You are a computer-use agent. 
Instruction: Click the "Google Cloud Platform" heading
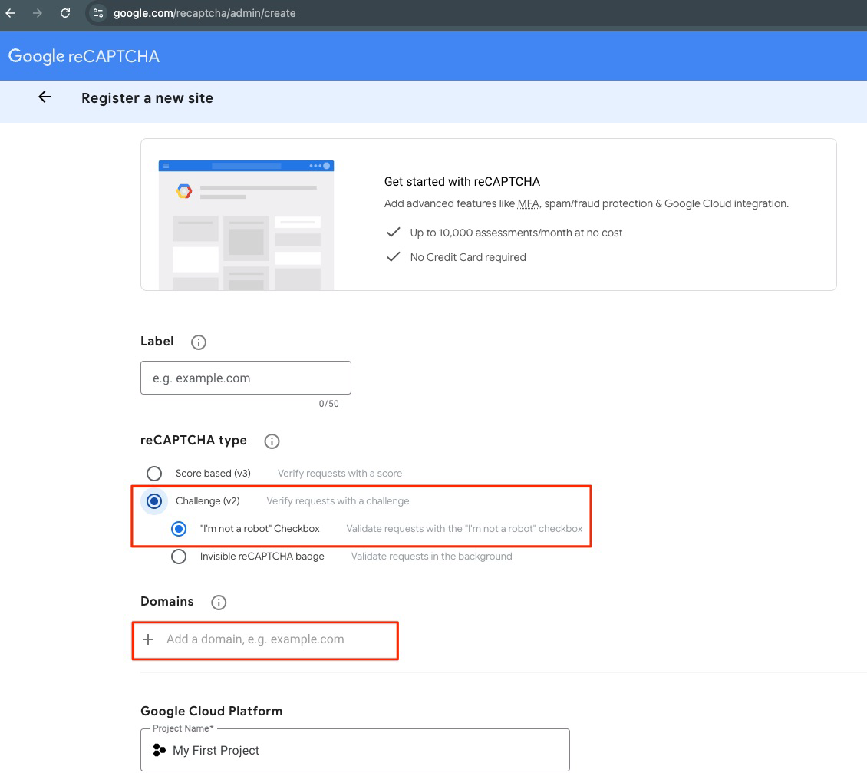tap(211, 711)
